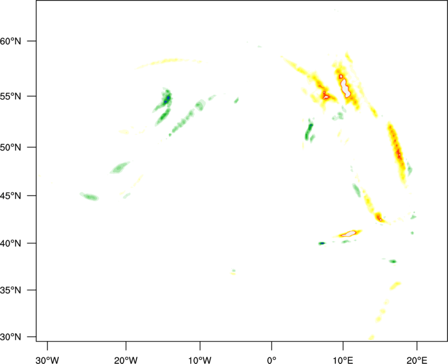Viewport: 448px width, 364px height.
Task: Click the 20°W longitude label
Action: (126, 360)
